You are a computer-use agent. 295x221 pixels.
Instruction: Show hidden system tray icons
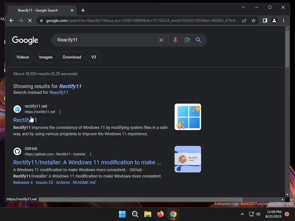[x=242, y=214]
